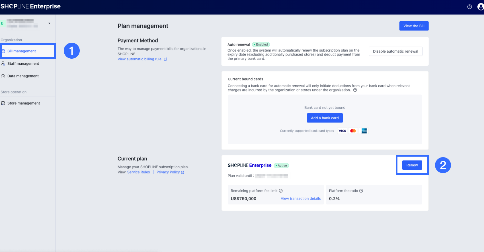This screenshot has width=484, height=252.
Task: Open View transaction details link
Action: pos(301,199)
